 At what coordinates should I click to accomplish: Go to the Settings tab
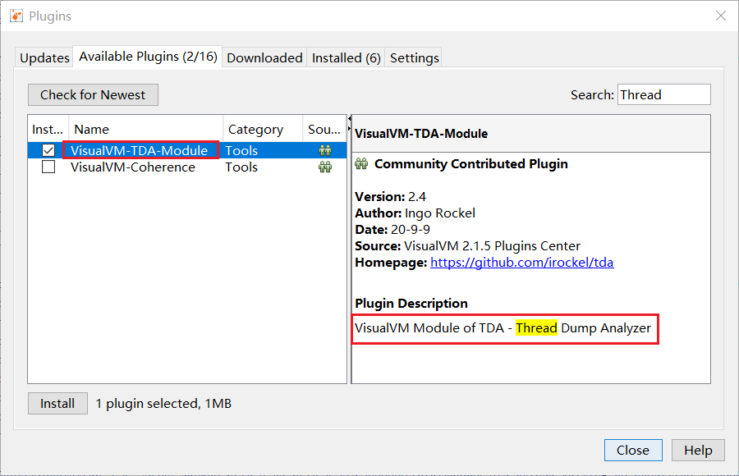[x=414, y=57]
